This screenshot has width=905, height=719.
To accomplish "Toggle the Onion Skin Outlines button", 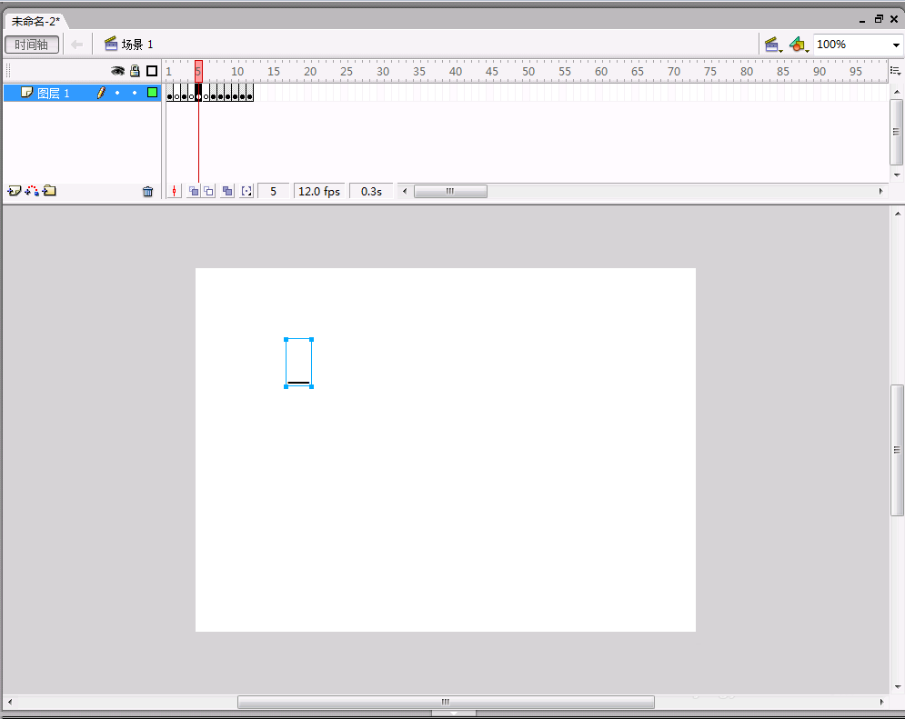I will coord(208,192).
